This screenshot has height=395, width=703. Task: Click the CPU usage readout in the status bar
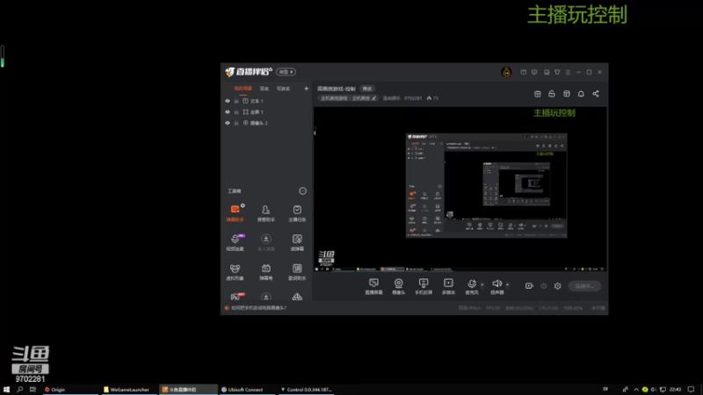[548, 308]
